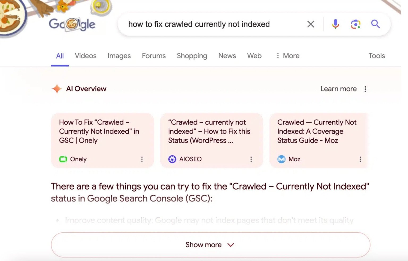Click the magnifying glass search button
This screenshot has height=261, width=408.
click(375, 24)
